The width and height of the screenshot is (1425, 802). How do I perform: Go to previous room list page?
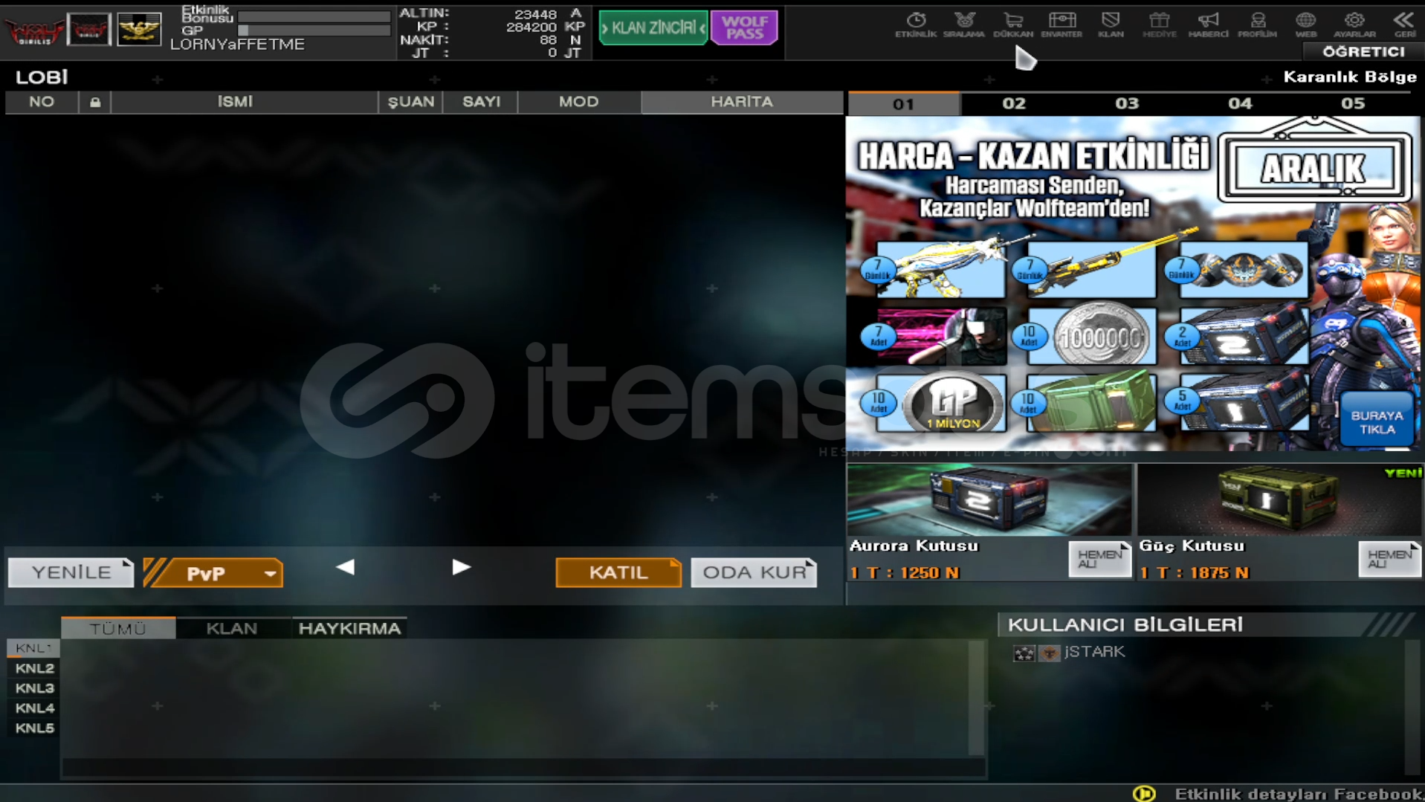(345, 567)
